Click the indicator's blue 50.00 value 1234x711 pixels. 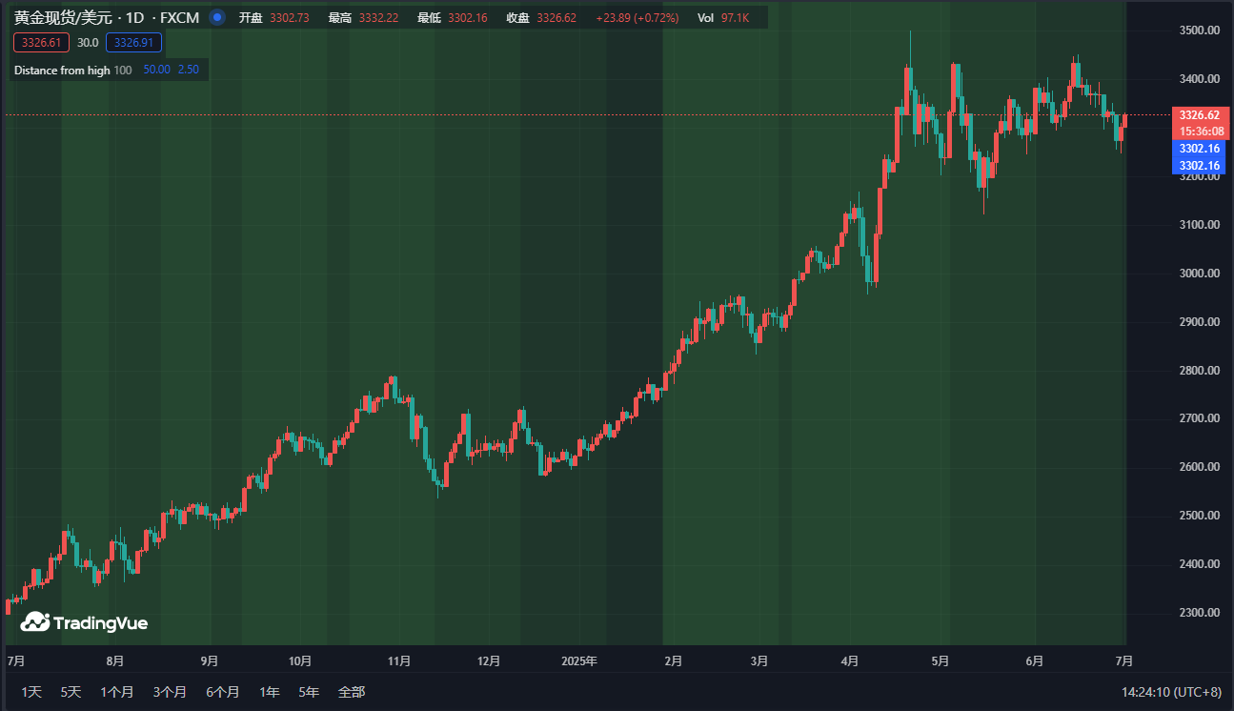pyautogui.click(x=156, y=71)
